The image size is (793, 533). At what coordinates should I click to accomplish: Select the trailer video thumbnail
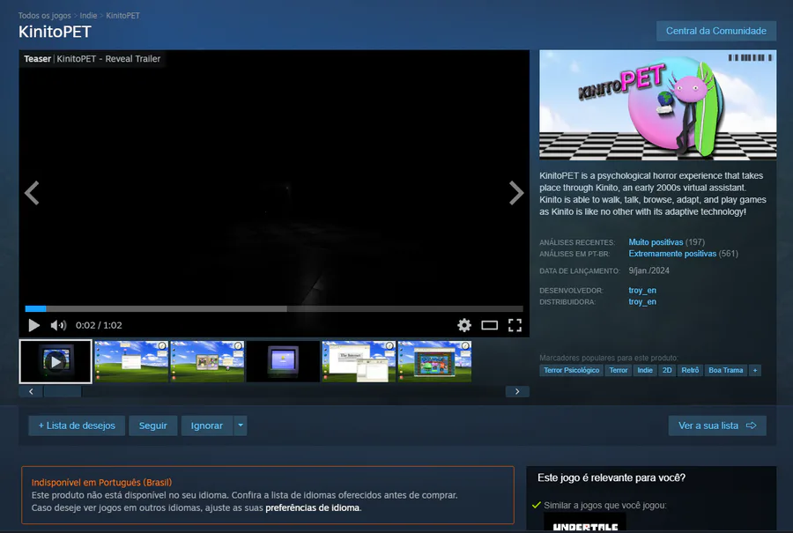click(x=56, y=361)
